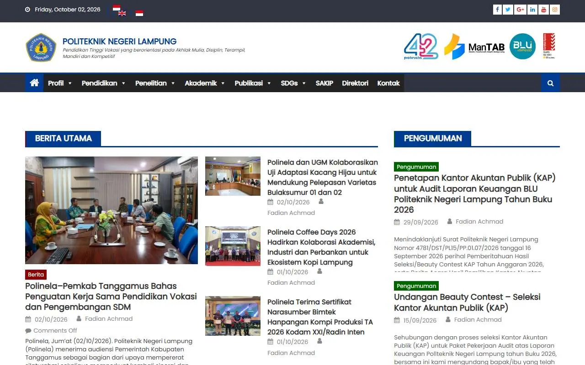Open the Polinela–Pemkab Tanggamus article headline

pos(111,297)
